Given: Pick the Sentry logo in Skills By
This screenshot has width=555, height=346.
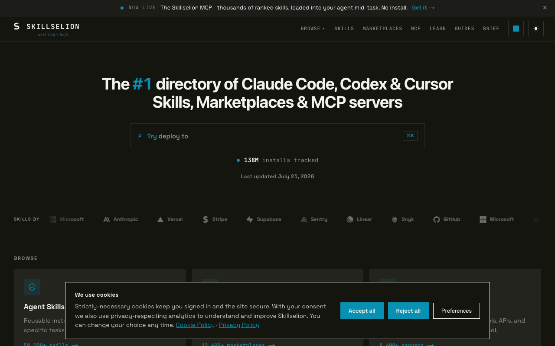Looking at the screenshot, I should pos(314,219).
